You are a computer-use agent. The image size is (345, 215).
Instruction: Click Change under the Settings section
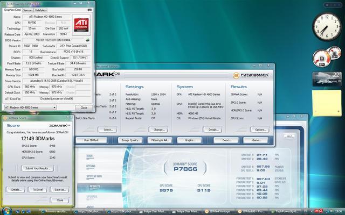click(158, 130)
